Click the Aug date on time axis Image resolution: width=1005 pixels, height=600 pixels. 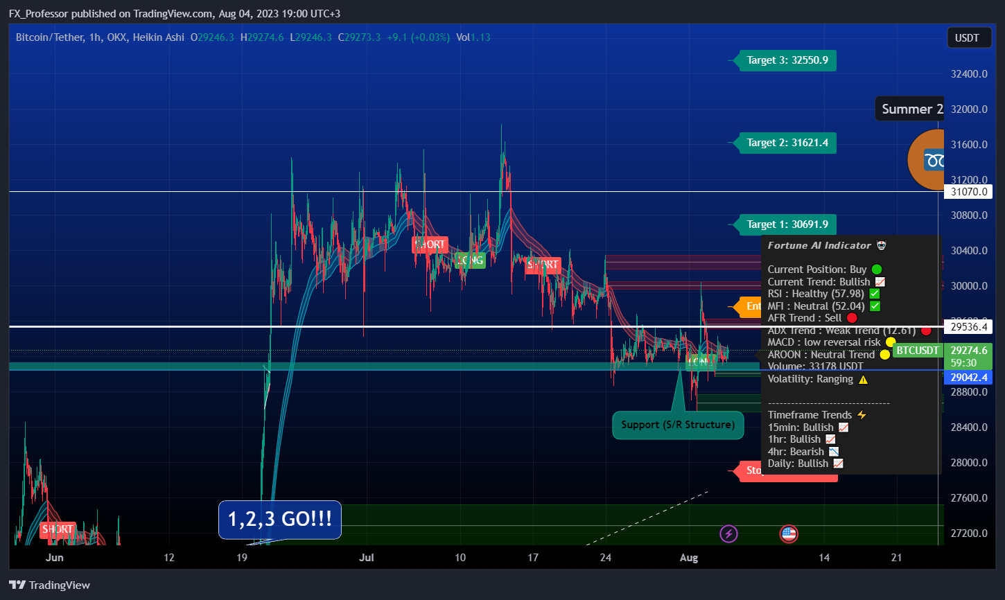coord(688,558)
